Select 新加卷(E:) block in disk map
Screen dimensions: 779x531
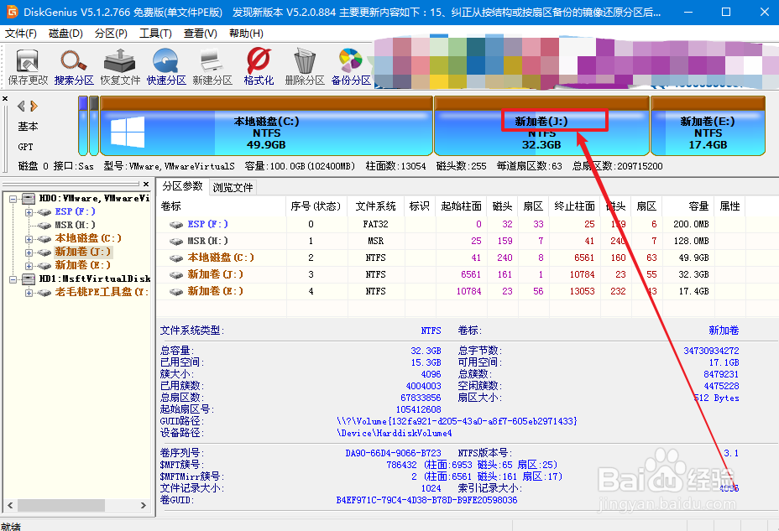(x=708, y=126)
